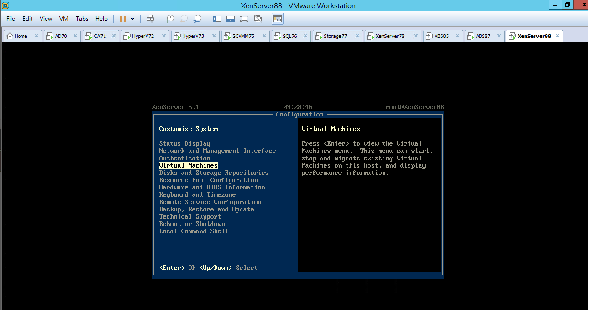Image resolution: width=589 pixels, height=310 pixels.
Task: Click the 'root@XenServer88' console header text
Action: pos(415,107)
